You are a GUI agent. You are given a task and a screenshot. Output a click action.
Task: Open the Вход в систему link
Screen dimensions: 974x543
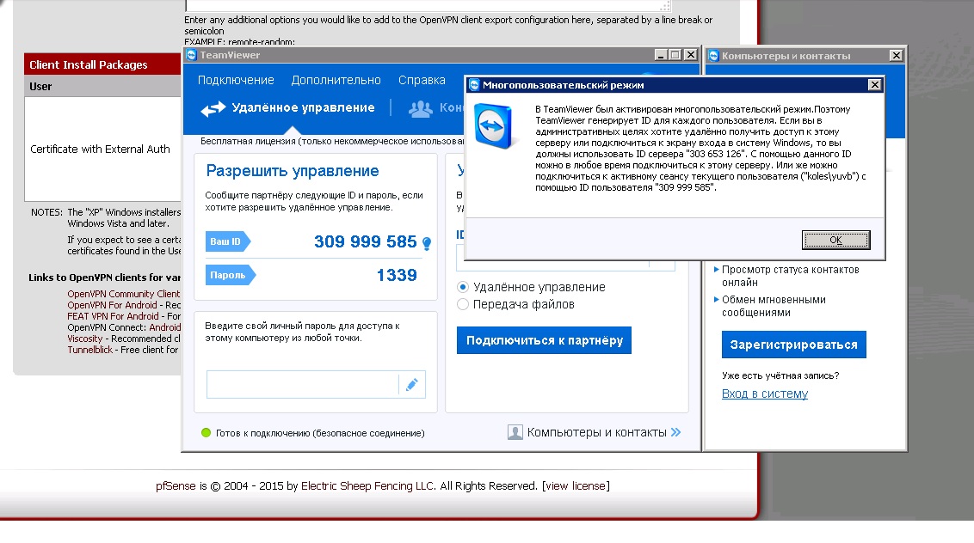pos(765,394)
